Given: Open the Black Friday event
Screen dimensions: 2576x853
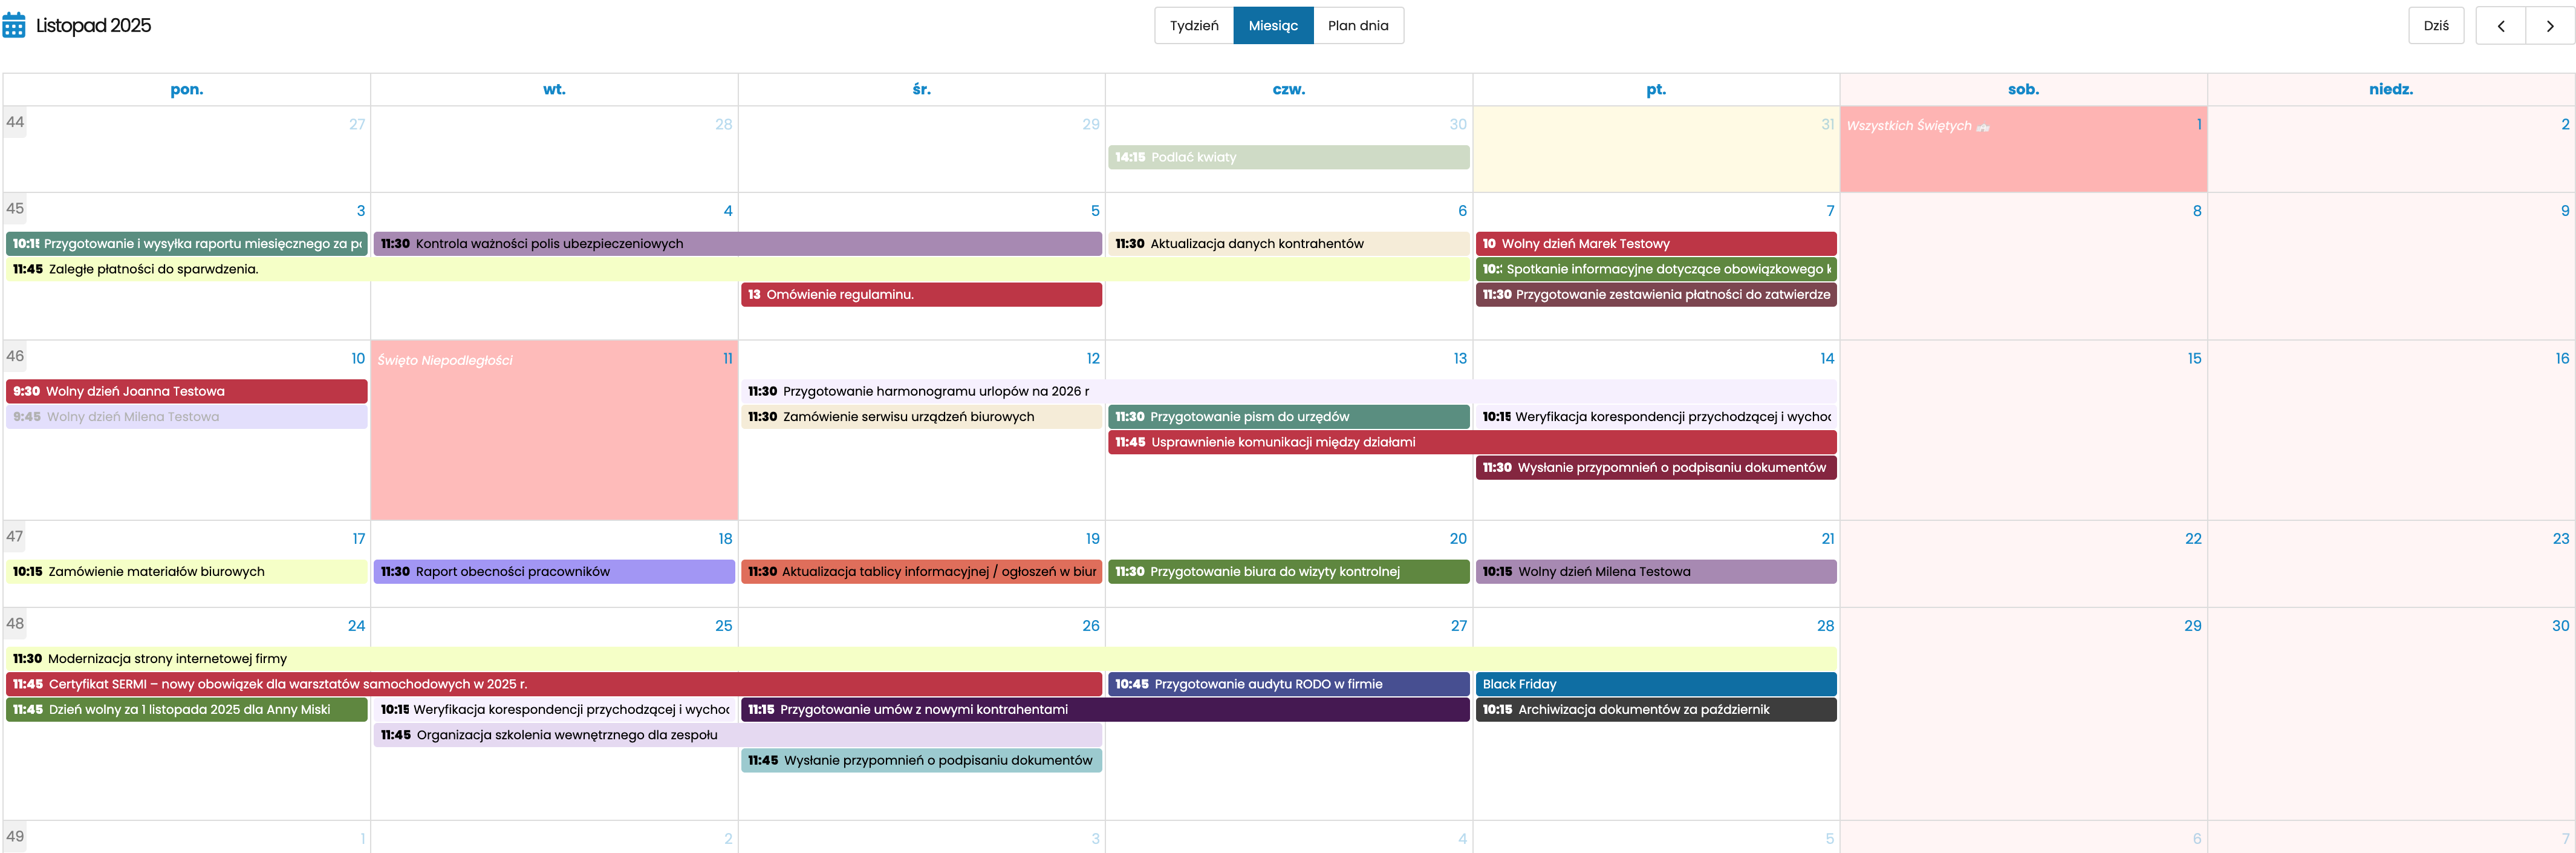Looking at the screenshot, I should (x=1655, y=684).
